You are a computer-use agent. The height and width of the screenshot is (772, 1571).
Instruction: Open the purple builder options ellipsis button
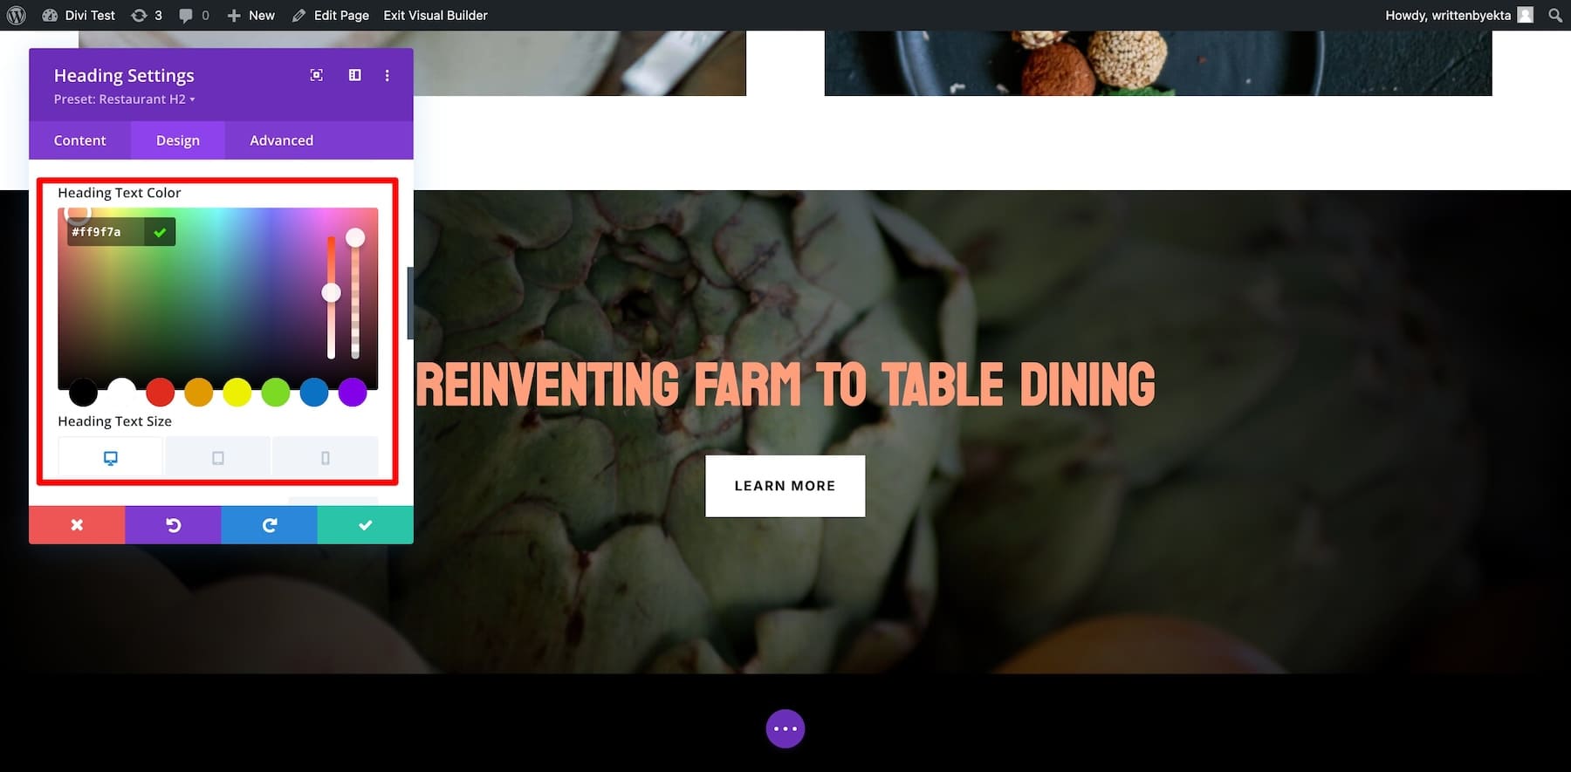(785, 728)
